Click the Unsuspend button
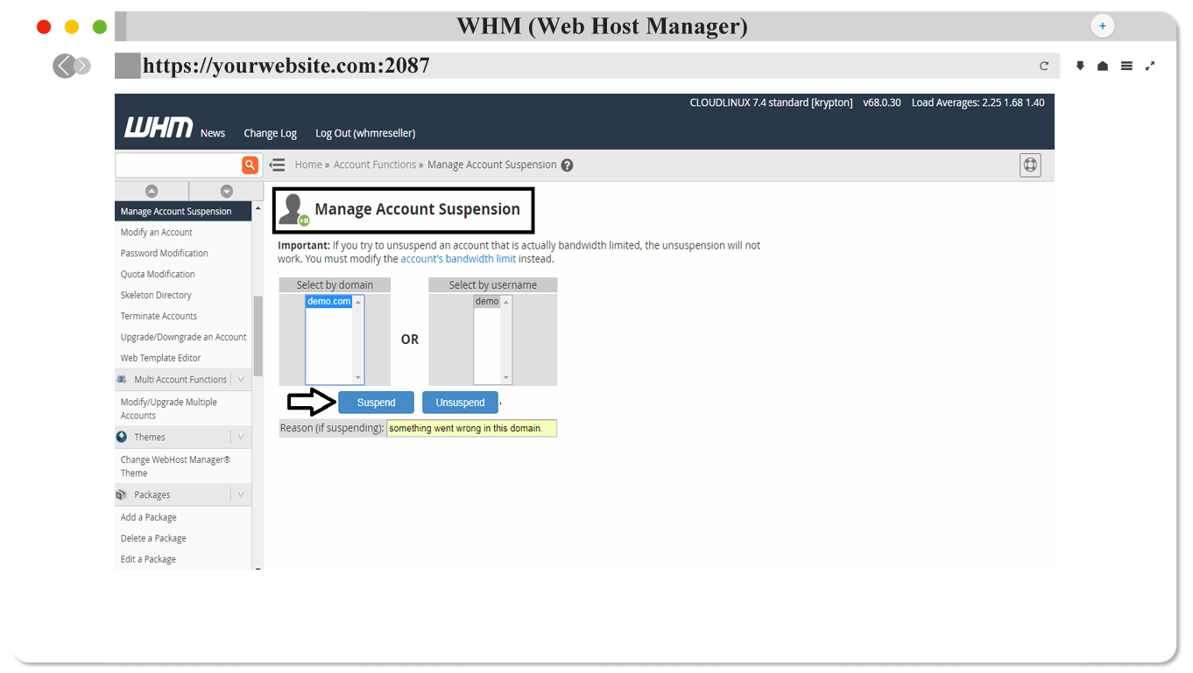Image resolution: width=1193 pixels, height=673 pixels. (x=460, y=403)
